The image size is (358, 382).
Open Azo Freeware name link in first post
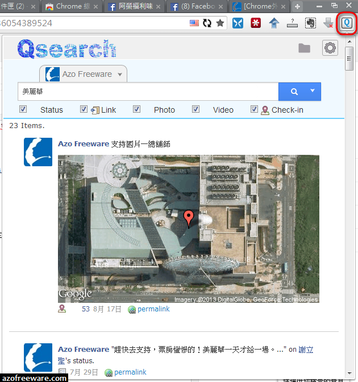coord(84,143)
